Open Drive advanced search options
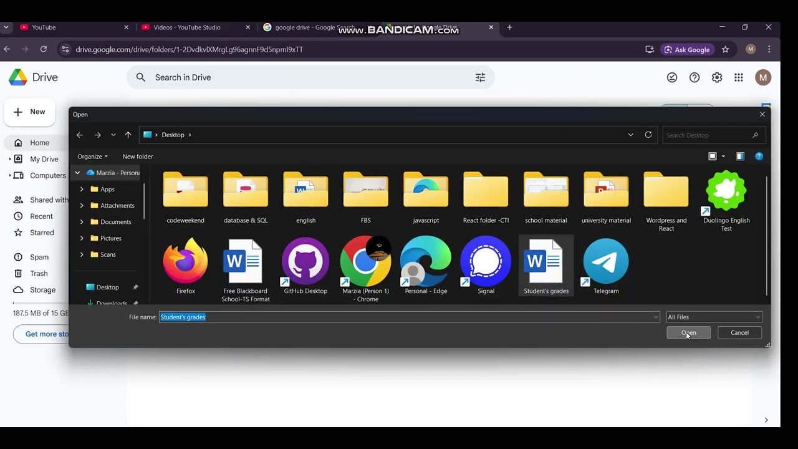 pyautogui.click(x=480, y=77)
